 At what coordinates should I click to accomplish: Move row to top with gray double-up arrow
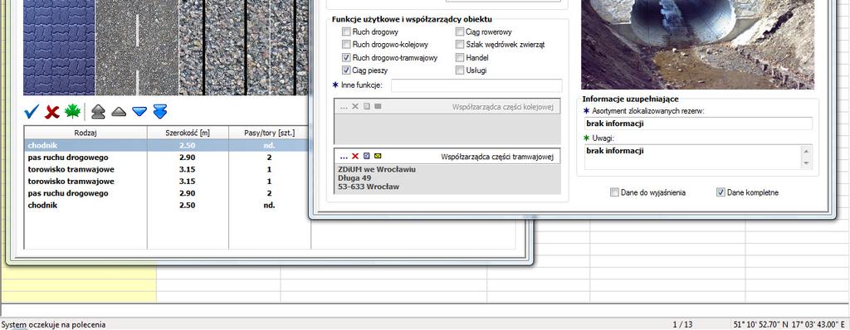98,112
